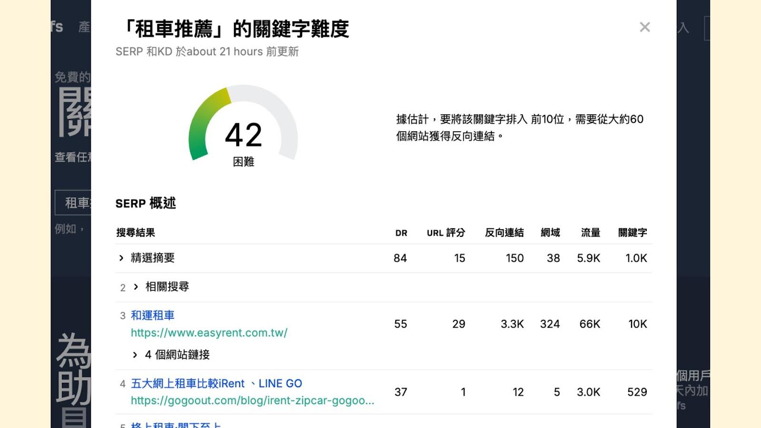The width and height of the screenshot is (761, 428).
Task: Click the keyword input field behind the dialog
Action: [x=73, y=203]
